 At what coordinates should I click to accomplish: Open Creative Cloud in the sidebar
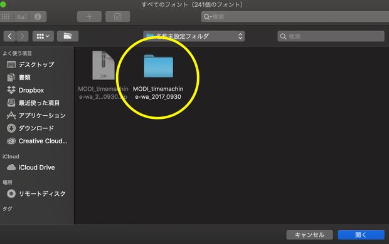click(37, 141)
